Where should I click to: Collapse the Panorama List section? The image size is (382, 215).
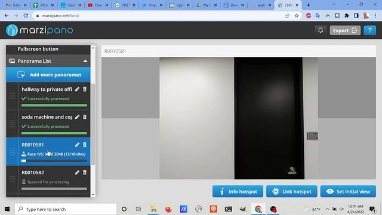(85, 61)
